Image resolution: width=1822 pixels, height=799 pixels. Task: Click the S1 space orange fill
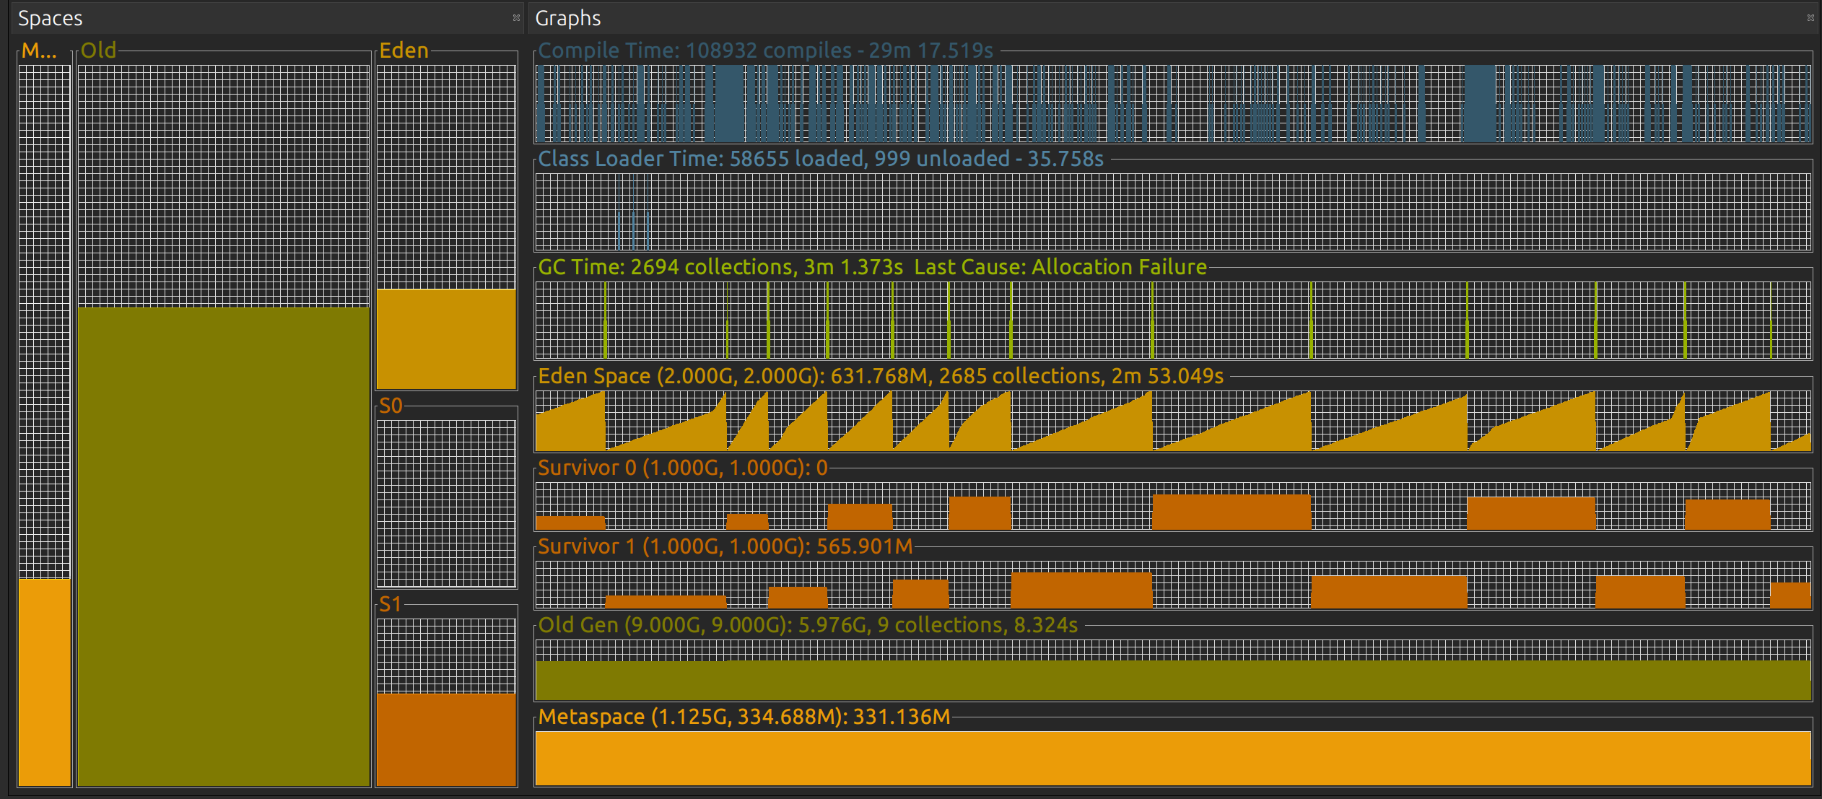point(446,739)
